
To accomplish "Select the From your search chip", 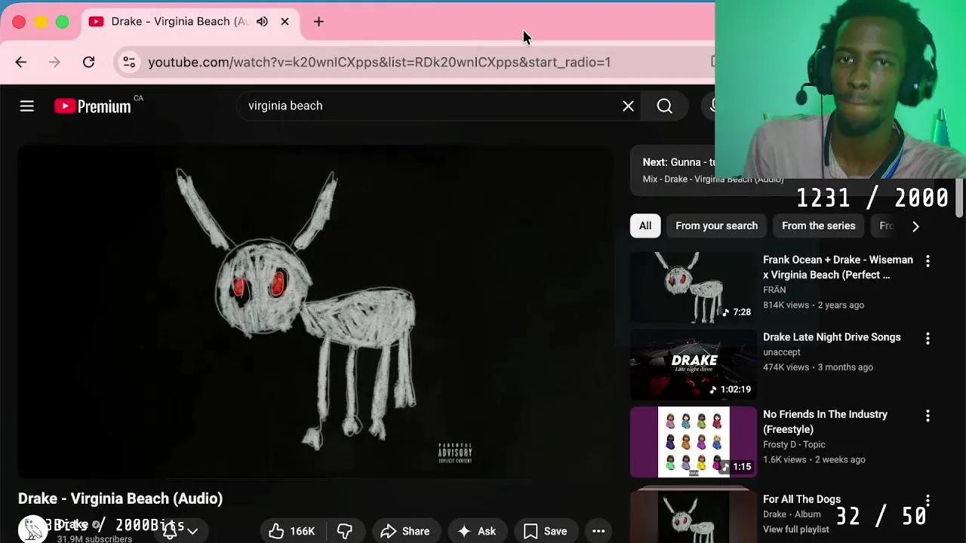I will tap(716, 225).
